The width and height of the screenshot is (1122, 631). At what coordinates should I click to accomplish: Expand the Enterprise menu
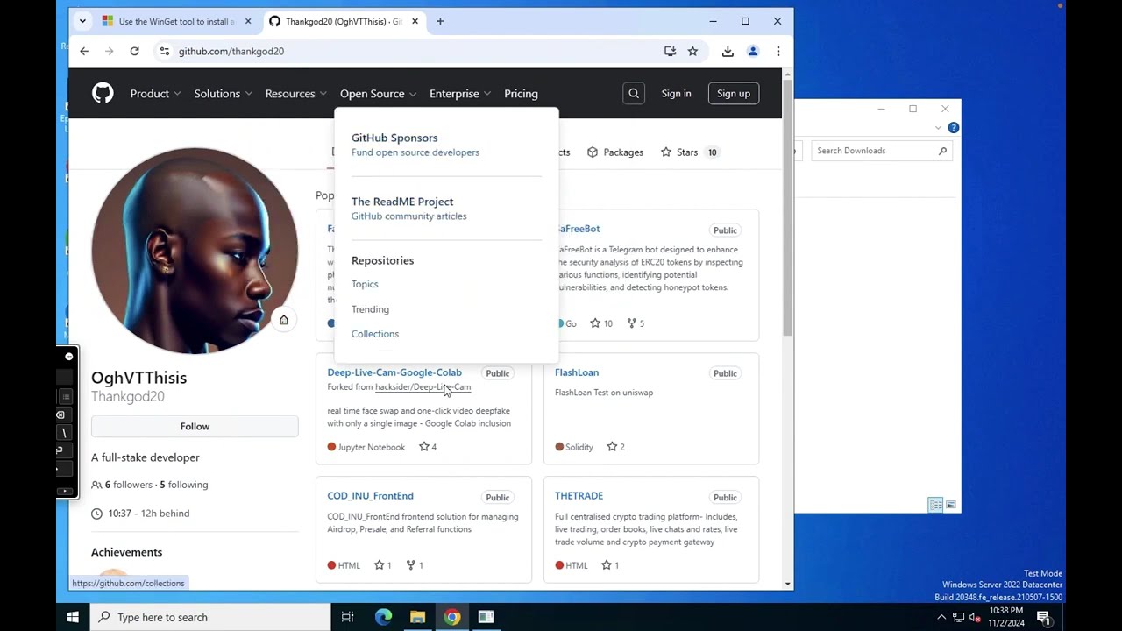point(460,94)
